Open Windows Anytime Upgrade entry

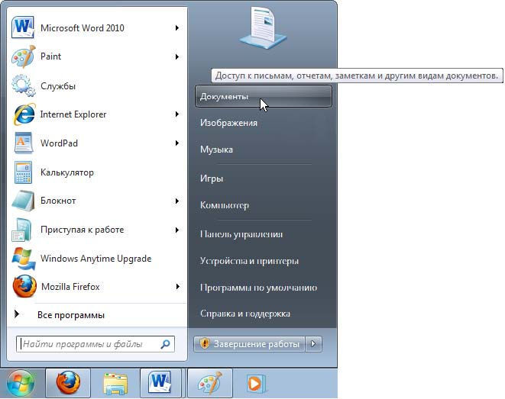(95, 259)
